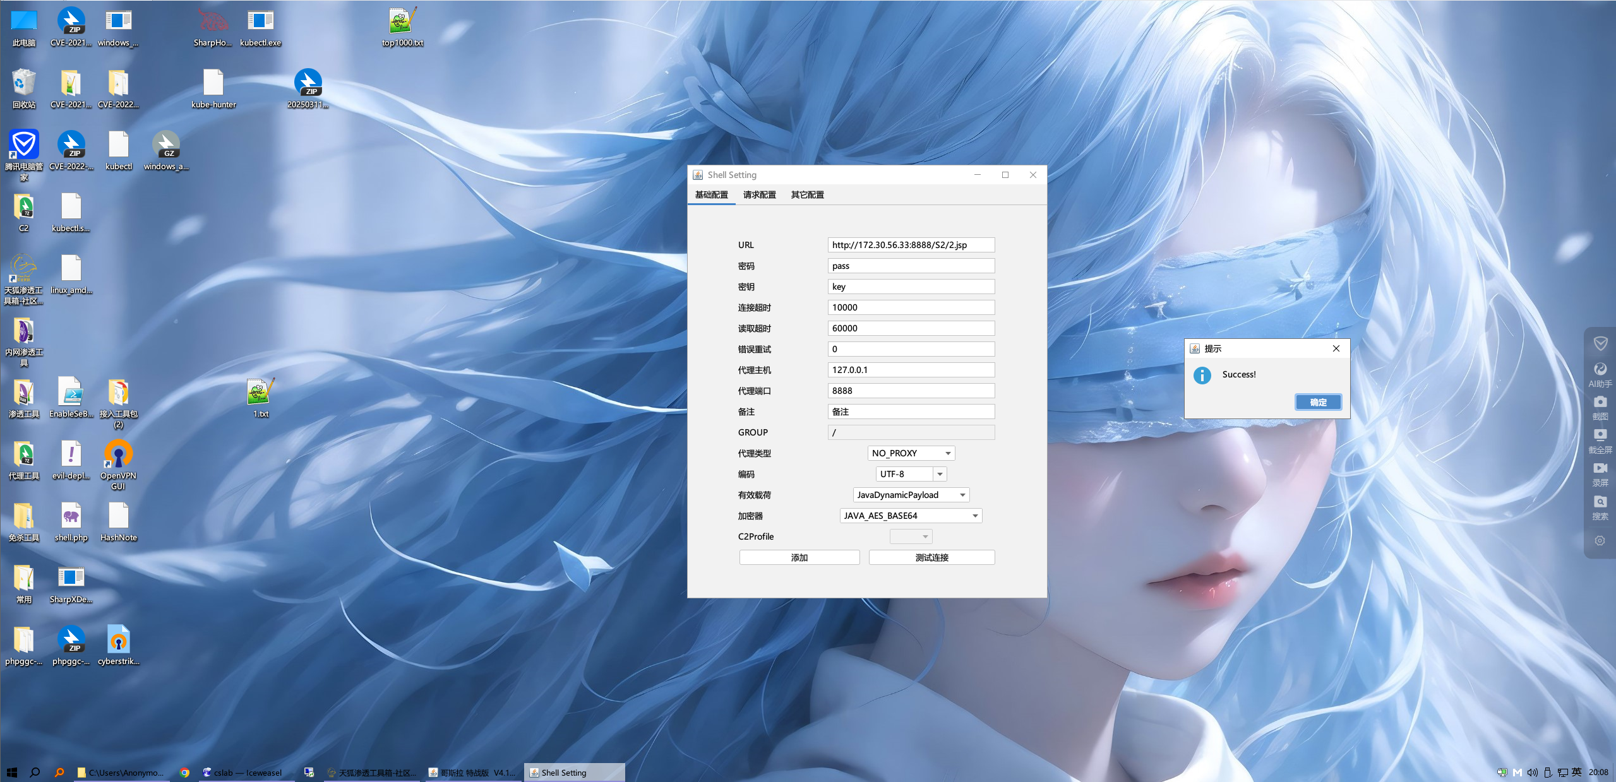This screenshot has width=1616, height=782.
Task: Switch to the 其它配置 tab
Action: click(807, 194)
